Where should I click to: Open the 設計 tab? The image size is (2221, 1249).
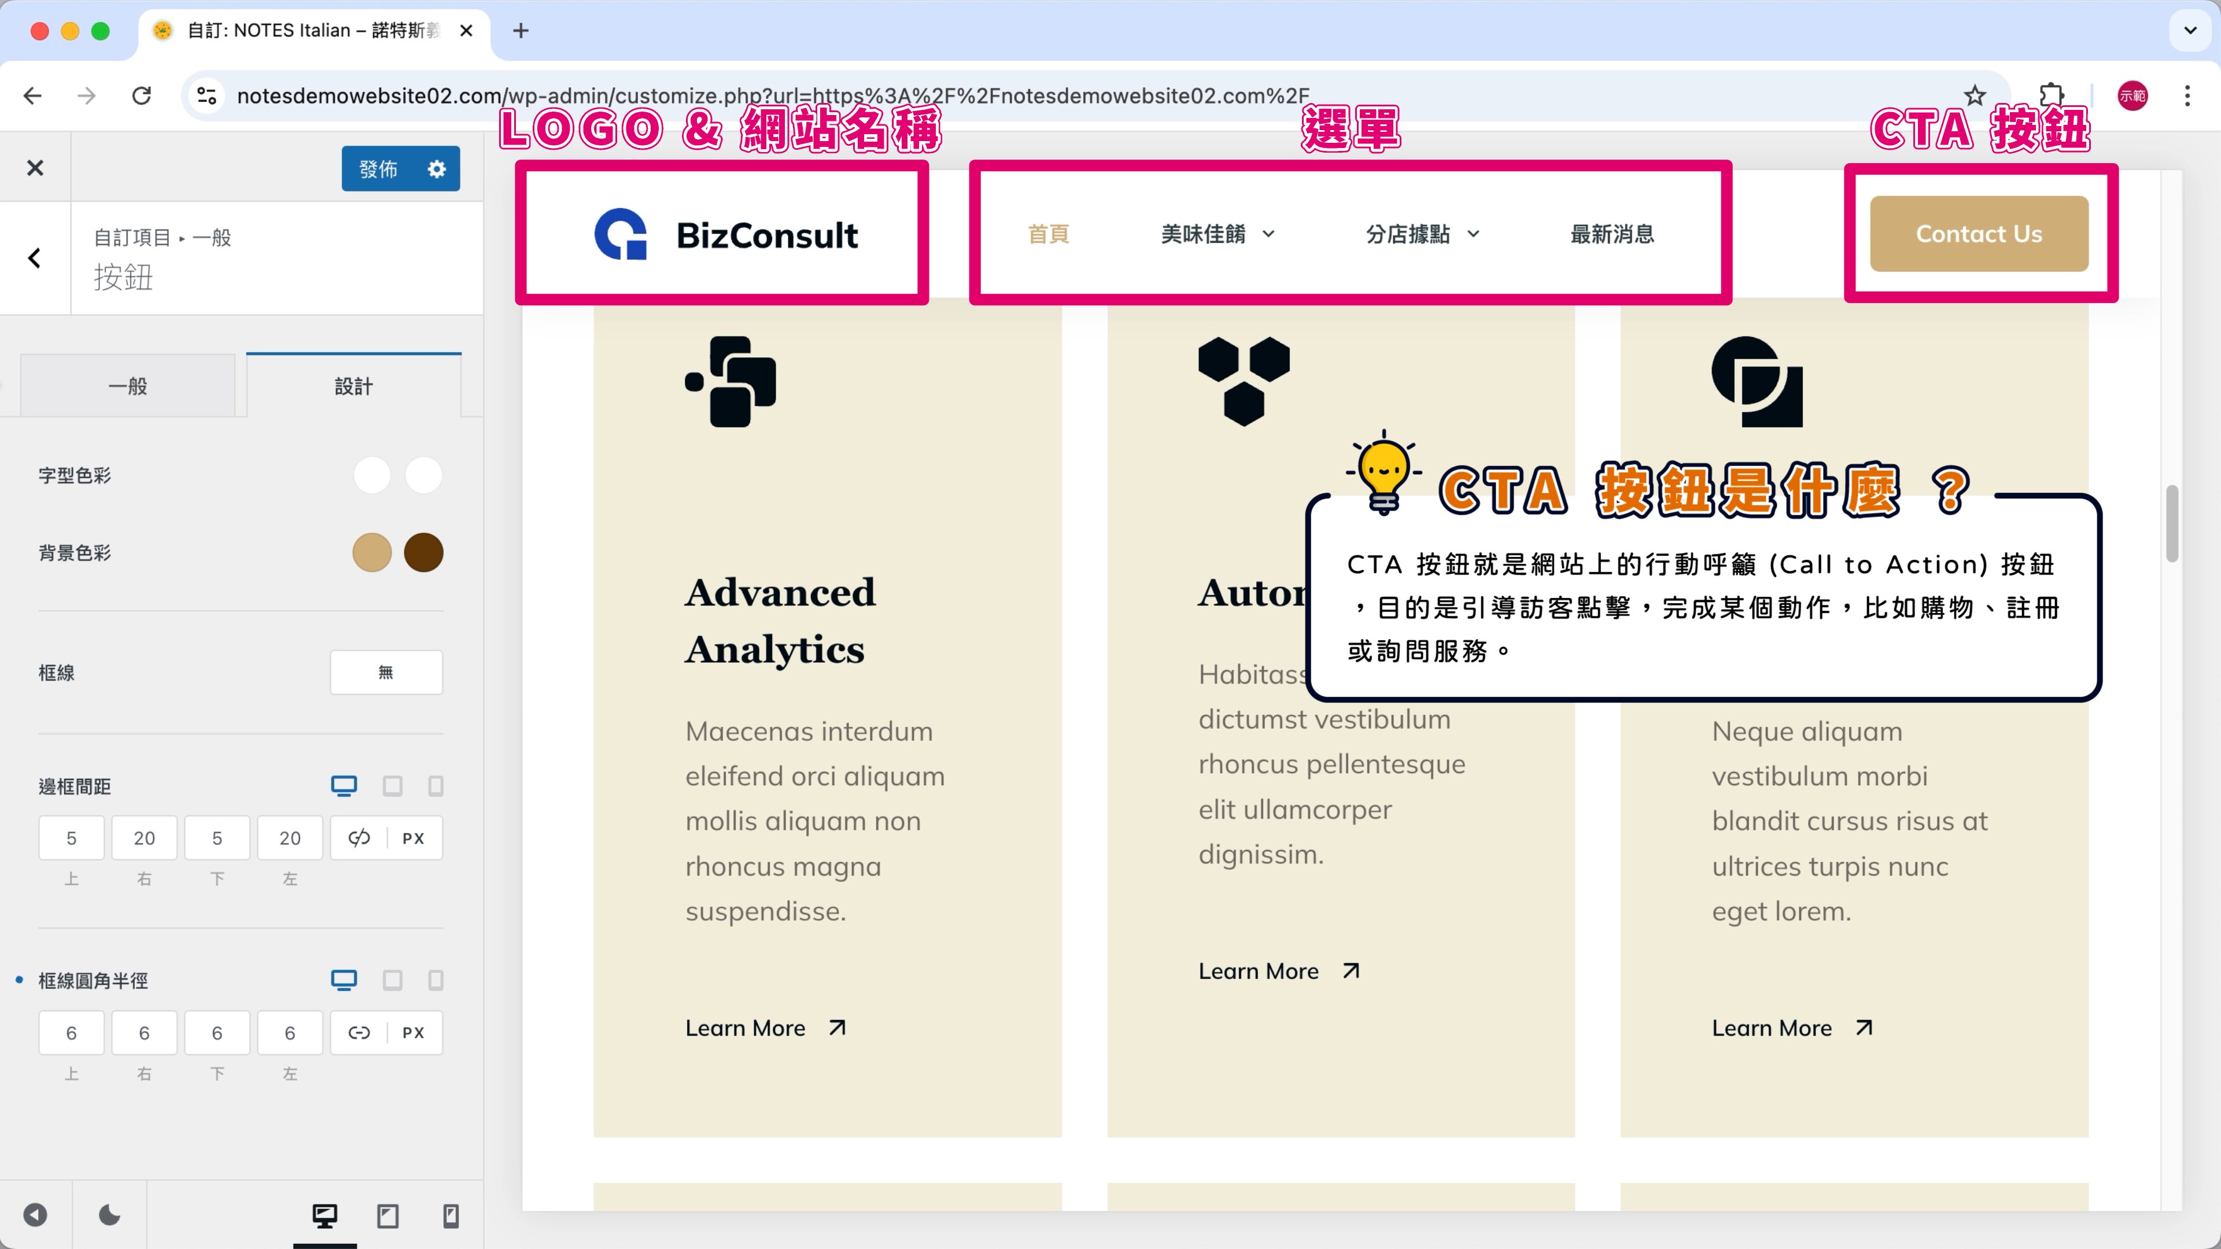click(x=353, y=386)
